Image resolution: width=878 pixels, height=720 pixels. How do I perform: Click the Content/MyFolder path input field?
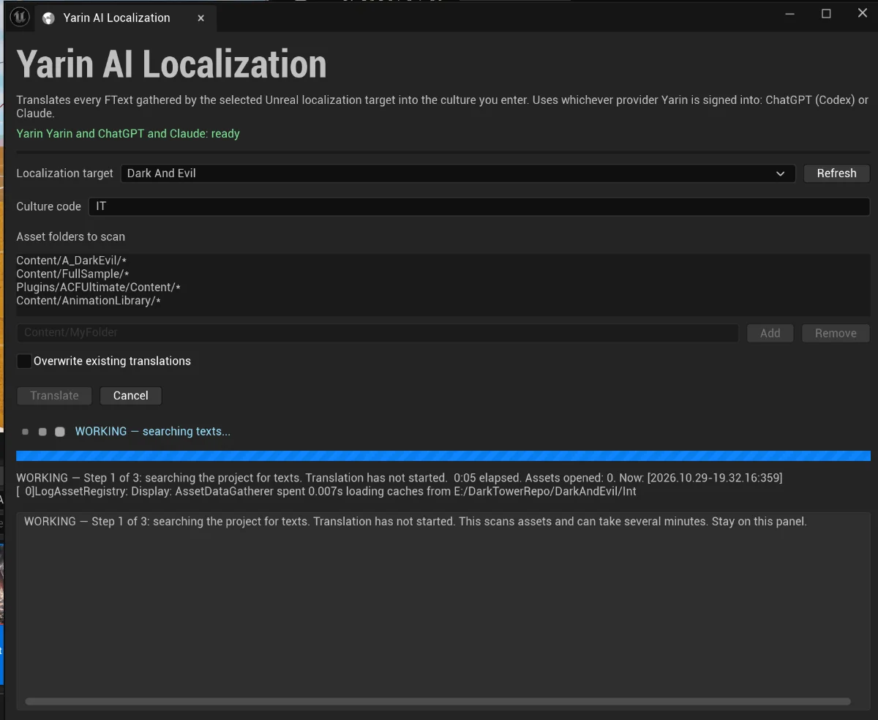378,333
